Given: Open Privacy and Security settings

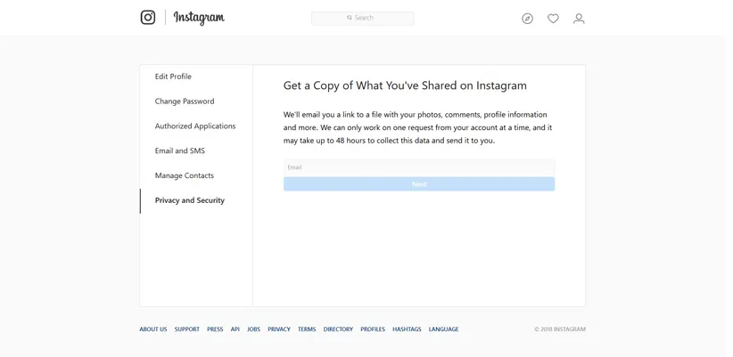Looking at the screenshot, I should click(x=190, y=201).
